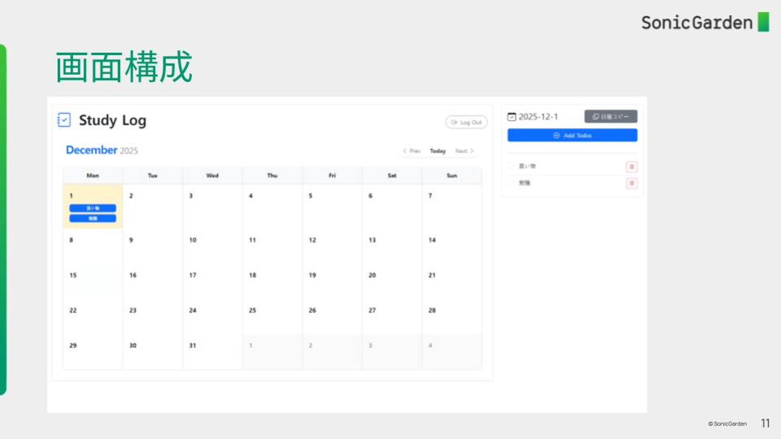Go to next month with Next

tap(464, 151)
